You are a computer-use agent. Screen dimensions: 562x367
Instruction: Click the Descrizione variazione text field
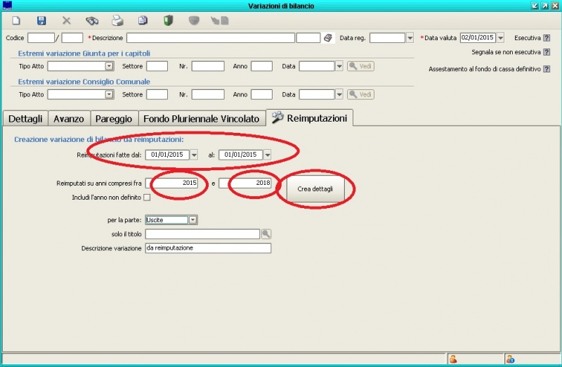[208, 248]
